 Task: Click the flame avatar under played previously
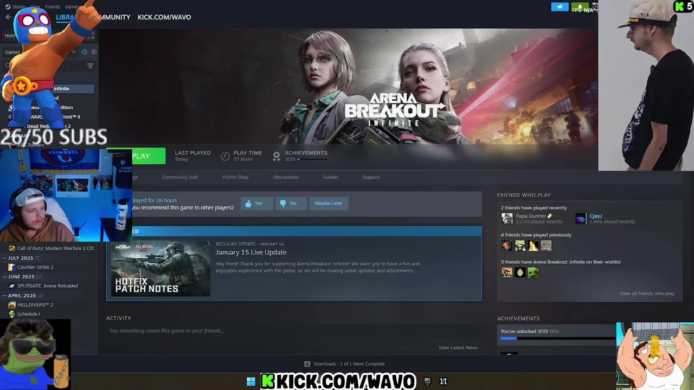click(533, 245)
